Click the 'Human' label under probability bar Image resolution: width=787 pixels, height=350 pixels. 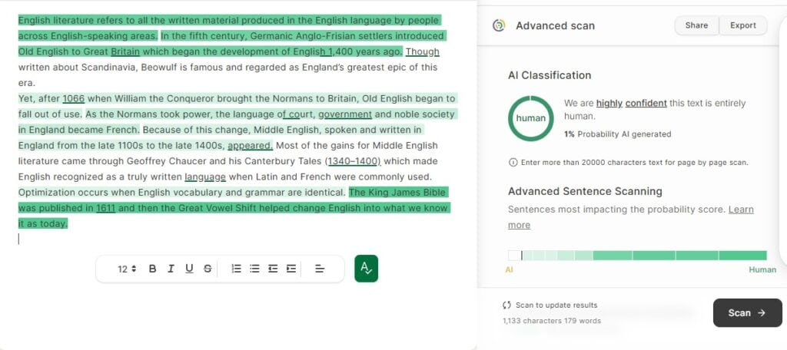click(x=762, y=269)
